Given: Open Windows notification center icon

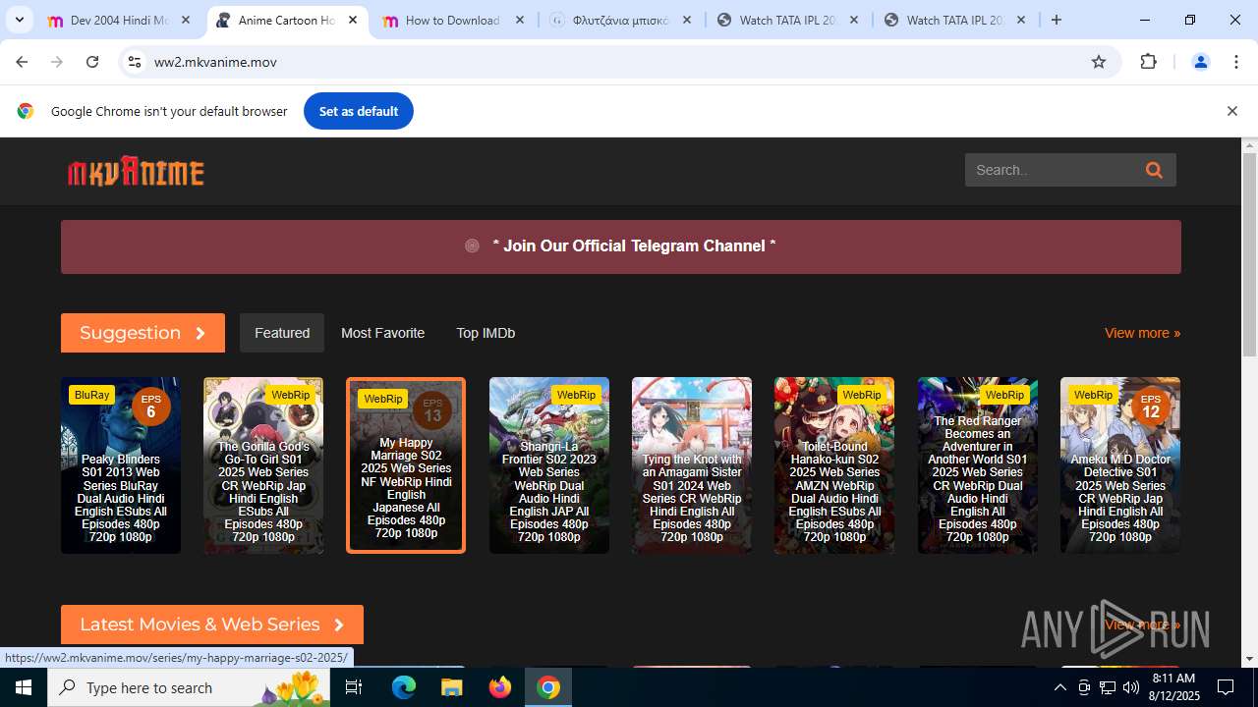Looking at the screenshot, I should pyautogui.click(x=1226, y=687).
